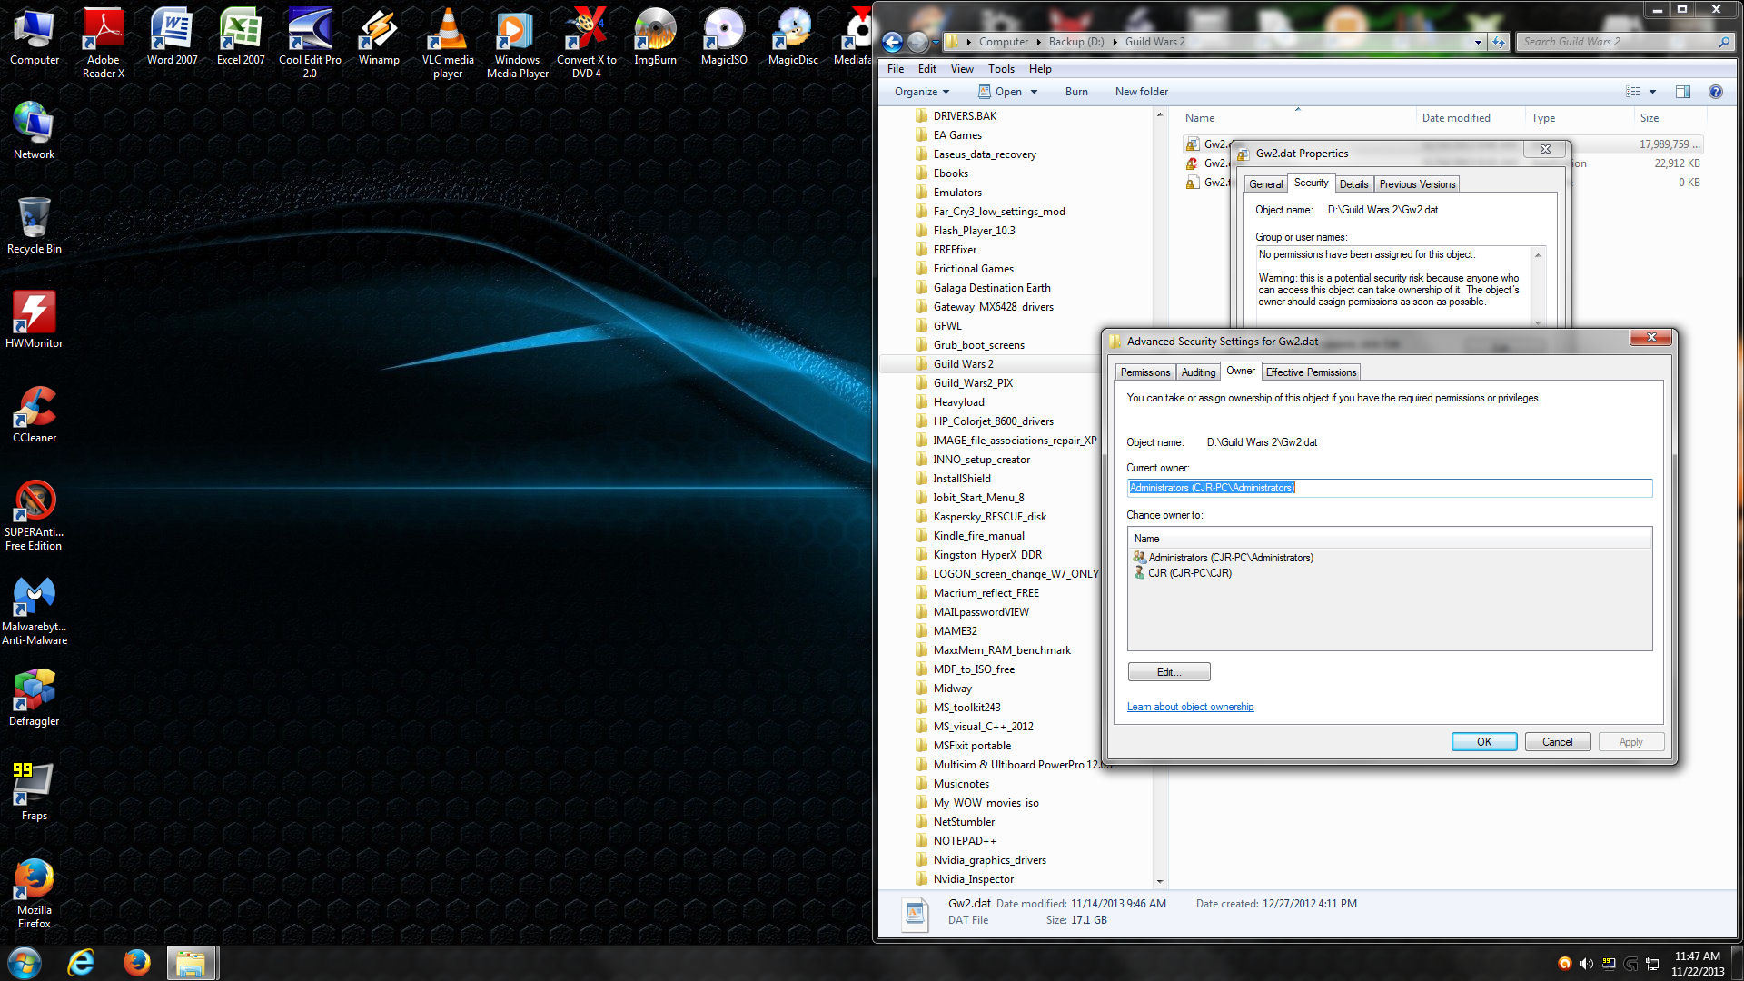Open Windows Media Player shortcut
The image size is (1744, 981).
[x=517, y=43]
